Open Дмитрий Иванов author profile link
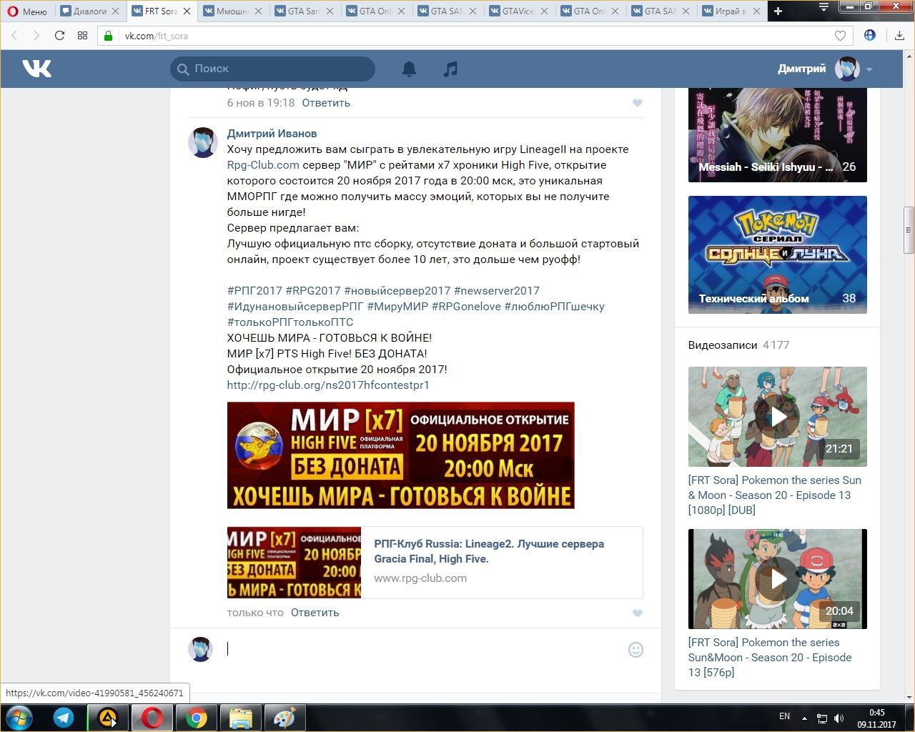This screenshot has height=732, width=915. 272,134
